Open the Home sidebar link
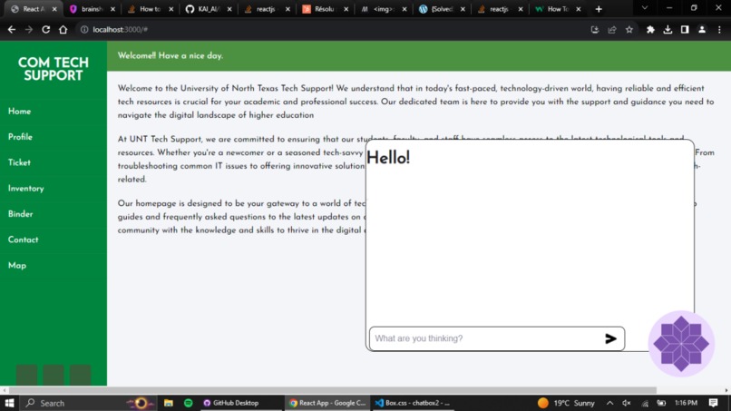Viewport: 731px width, 411px height. click(x=19, y=112)
